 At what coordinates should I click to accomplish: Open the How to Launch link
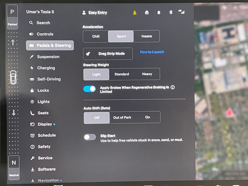coord(152,52)
